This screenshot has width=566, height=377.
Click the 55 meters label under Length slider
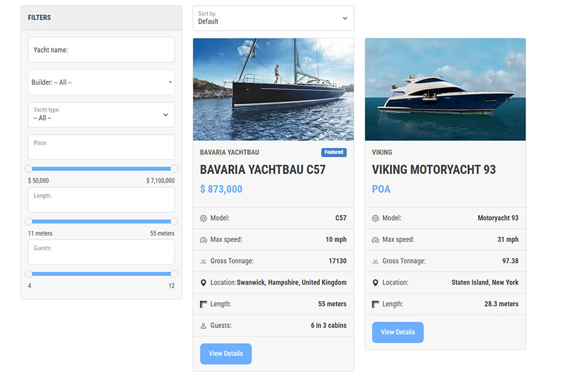[x=162, y=233]
